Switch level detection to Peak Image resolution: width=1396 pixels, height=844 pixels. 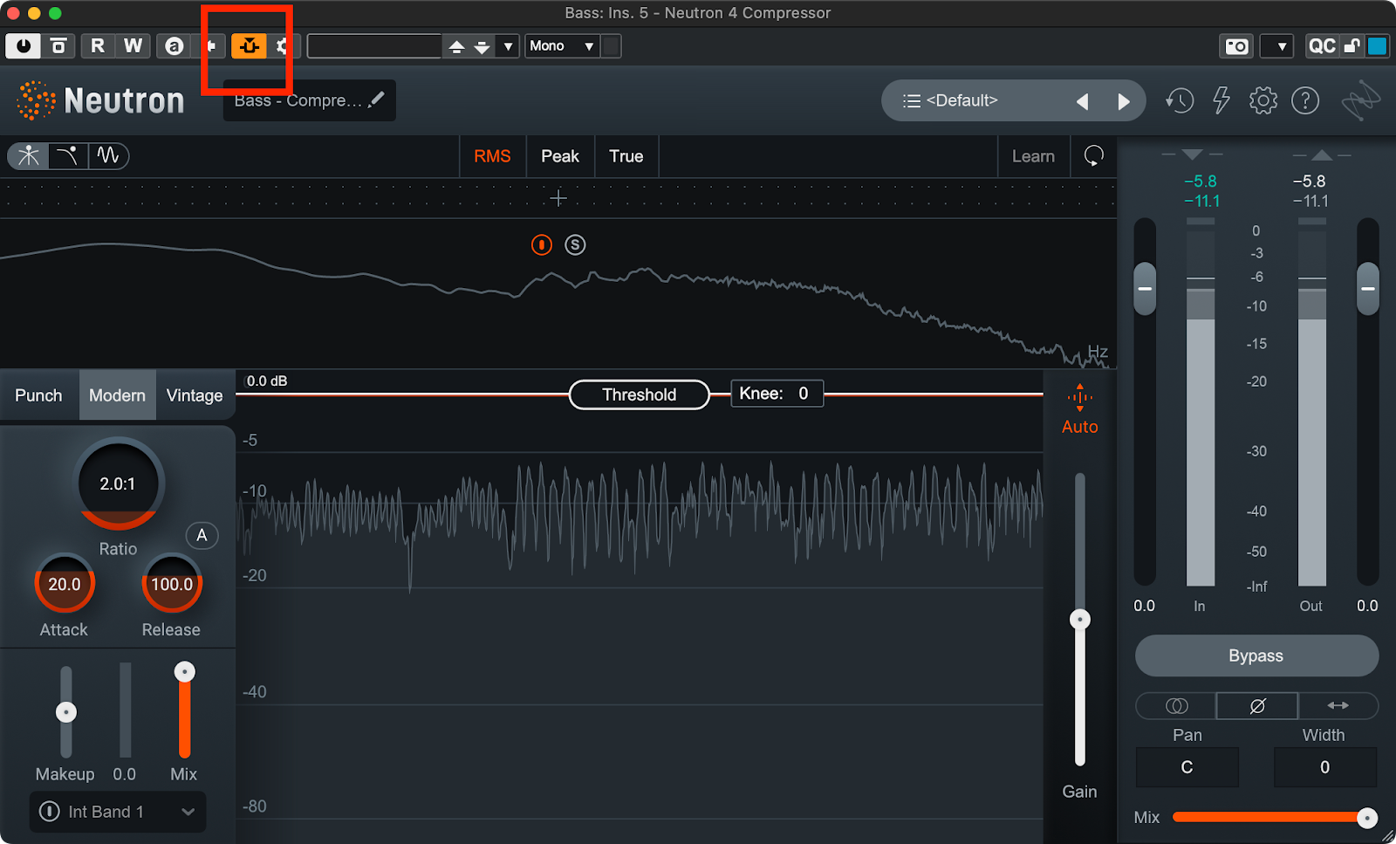pos(560,156)
